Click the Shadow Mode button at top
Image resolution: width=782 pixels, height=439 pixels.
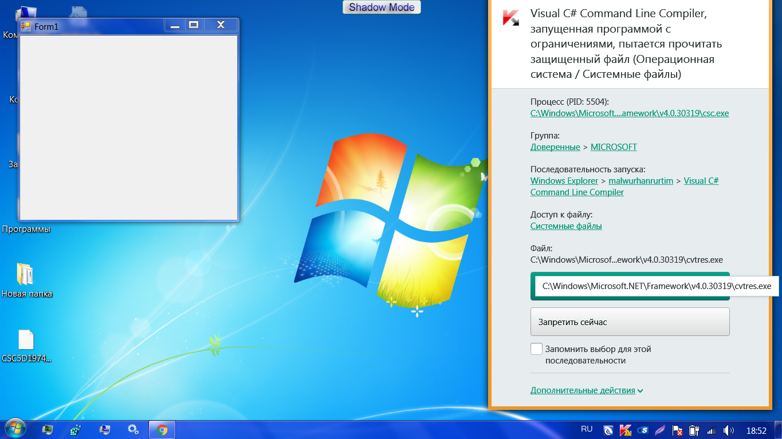tap(382, 7)
